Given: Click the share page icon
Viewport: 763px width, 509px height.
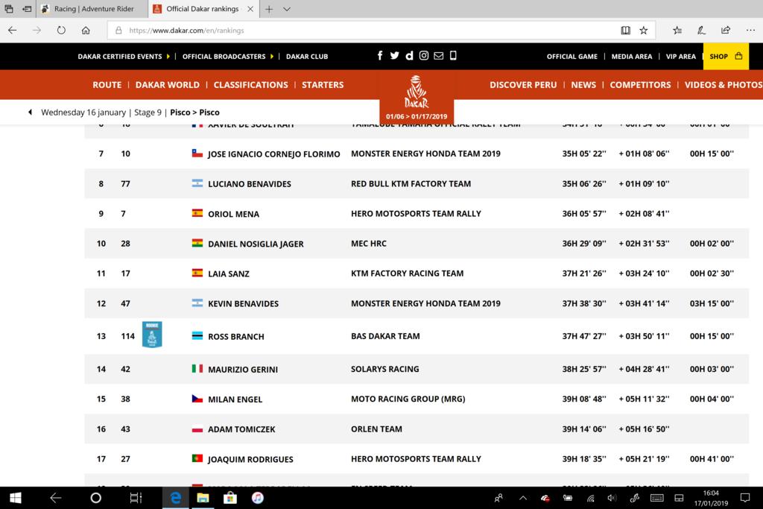Looking at the screenshot, I should (x=726, y=30).
